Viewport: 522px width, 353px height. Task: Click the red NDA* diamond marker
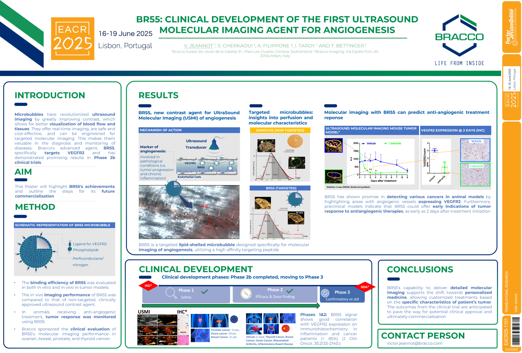(365, 287)
